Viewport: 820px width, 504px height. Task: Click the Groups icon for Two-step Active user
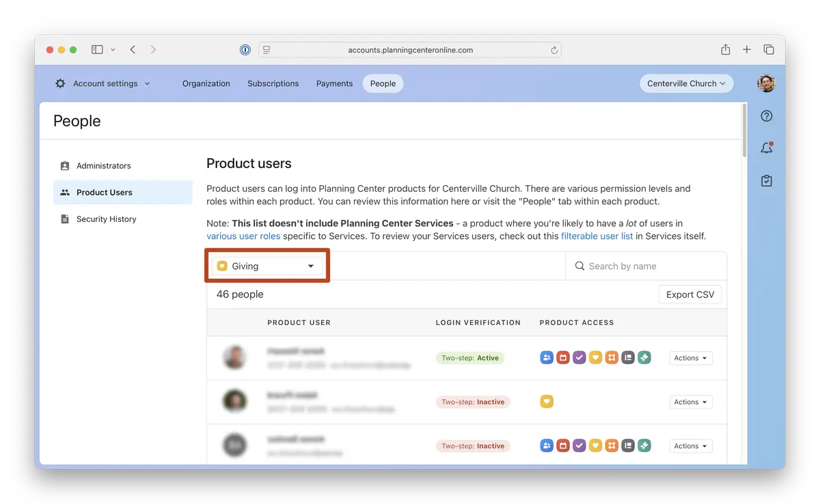[612, 358]
